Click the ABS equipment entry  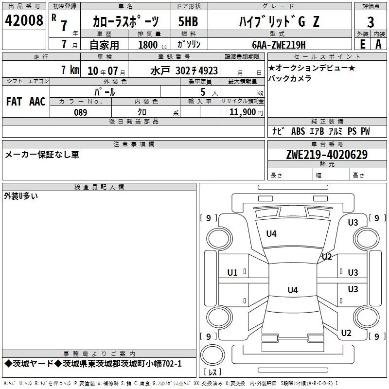pyautogui.click(x=298, y=131)
